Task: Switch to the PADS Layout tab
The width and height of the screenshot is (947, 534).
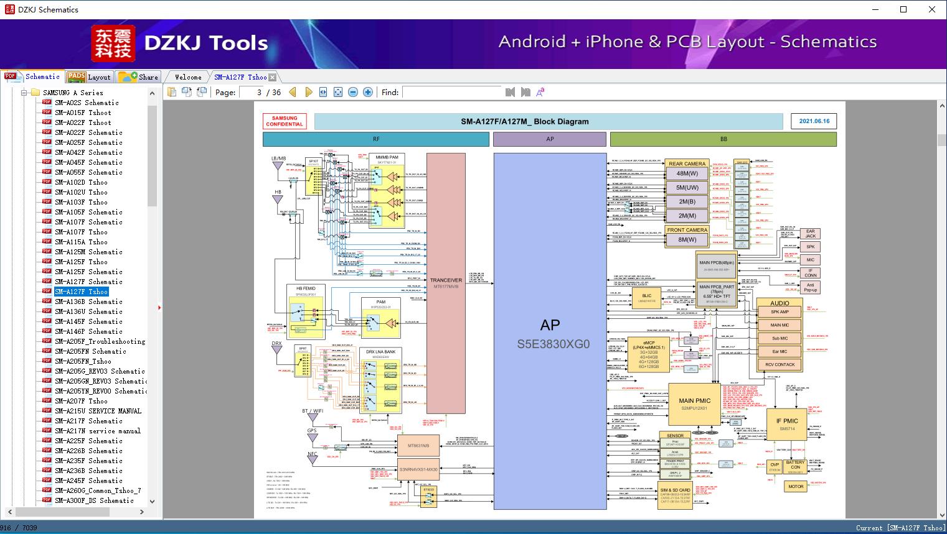Action: tap(89, 77)
